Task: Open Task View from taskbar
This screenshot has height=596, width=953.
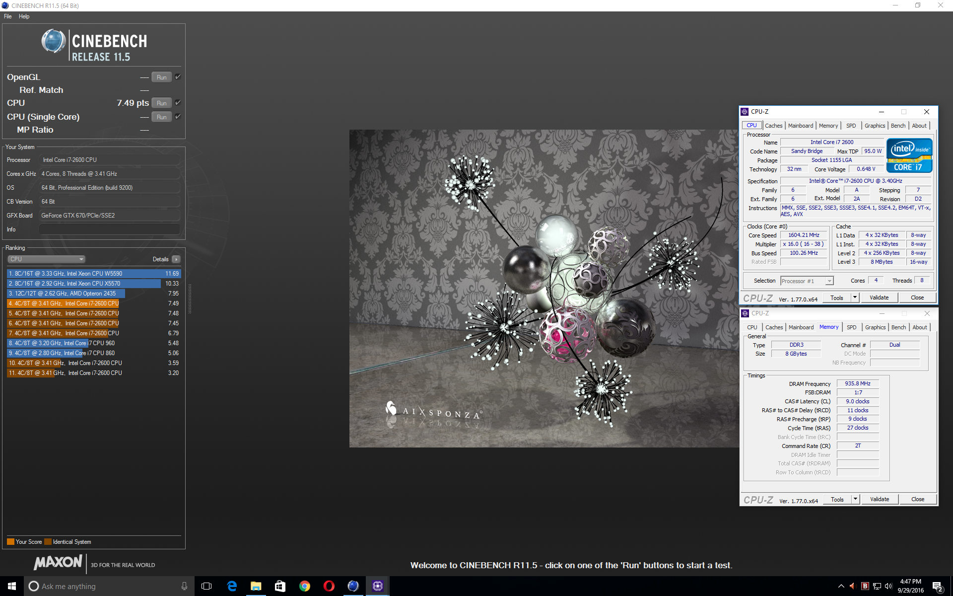Action: (206, 586)
